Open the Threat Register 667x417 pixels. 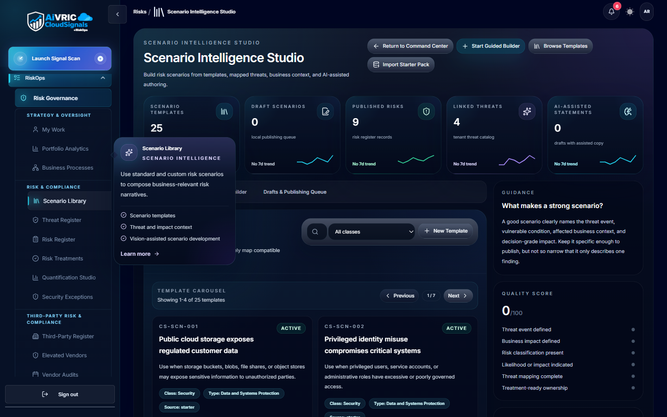click(62, 220)
